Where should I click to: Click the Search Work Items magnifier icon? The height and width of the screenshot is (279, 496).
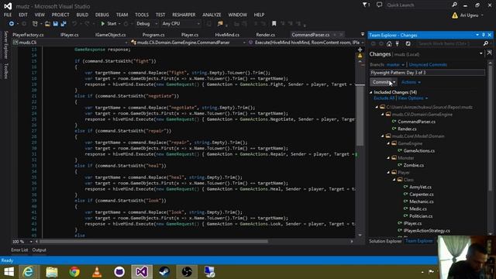click(486, 43)
